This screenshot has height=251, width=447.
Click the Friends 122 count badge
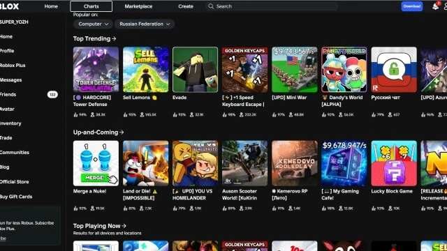click(x=52, y=95)
